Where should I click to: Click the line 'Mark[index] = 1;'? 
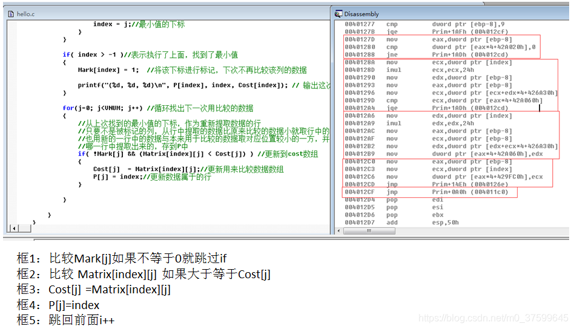tap(192, 70)
